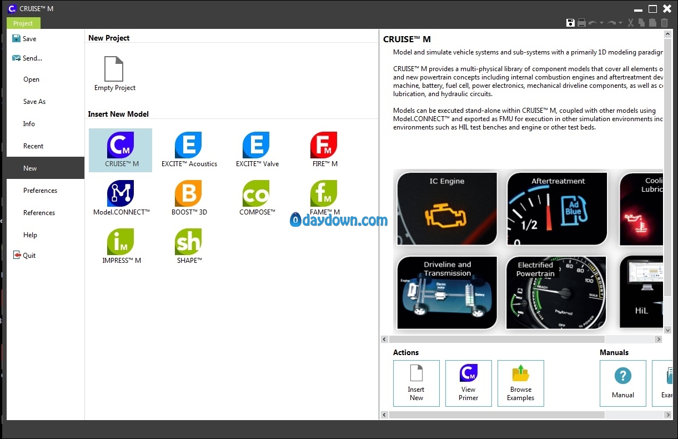Maximize the CRUISE M window
This screenshot has width=678, height=439.
click(x=652, y=9)
